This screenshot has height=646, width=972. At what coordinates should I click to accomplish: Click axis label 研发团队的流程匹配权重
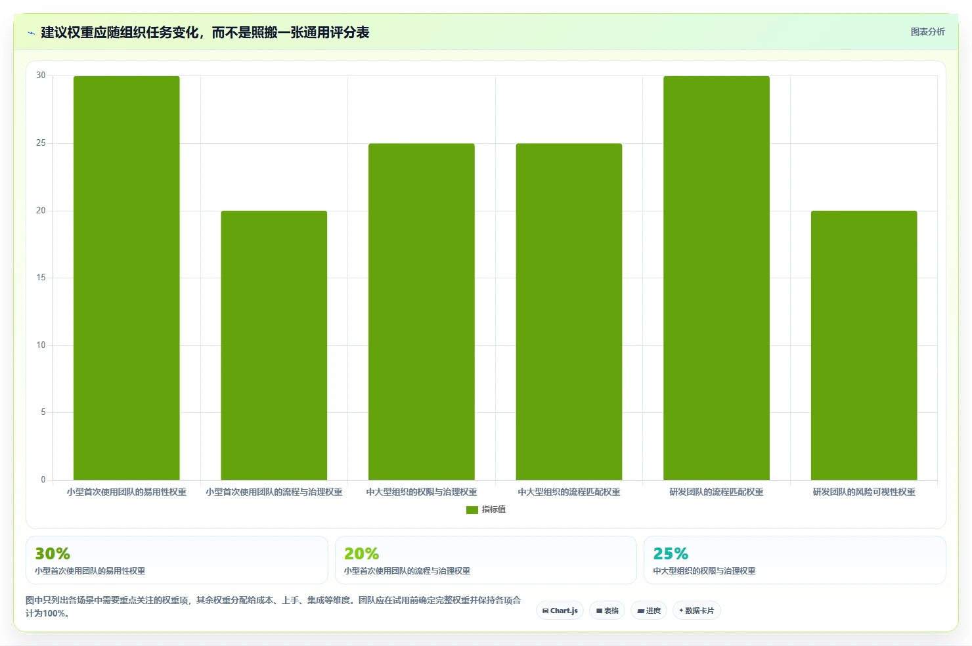pos(717,492)
